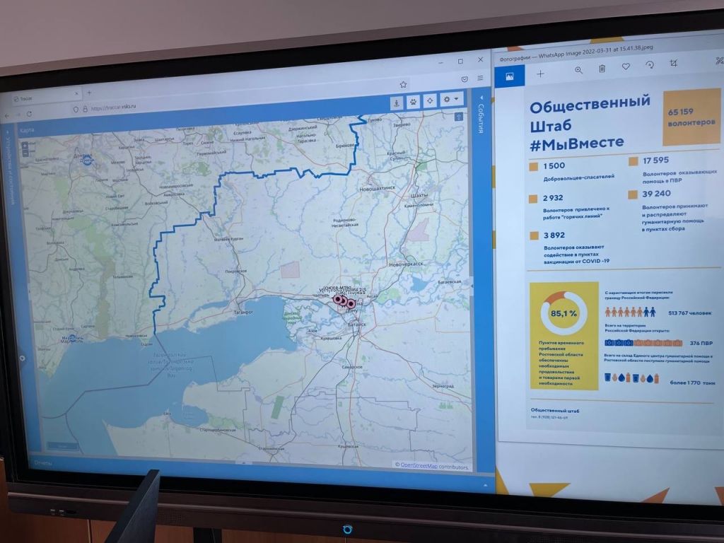Click the 17 595 volunteers figure
Screen dimensions: 724x543
click(655, 160)
